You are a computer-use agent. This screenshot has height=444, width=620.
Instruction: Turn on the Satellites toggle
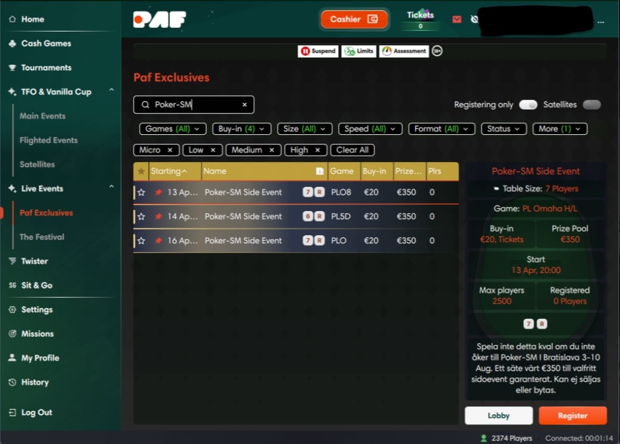(591, 104)
